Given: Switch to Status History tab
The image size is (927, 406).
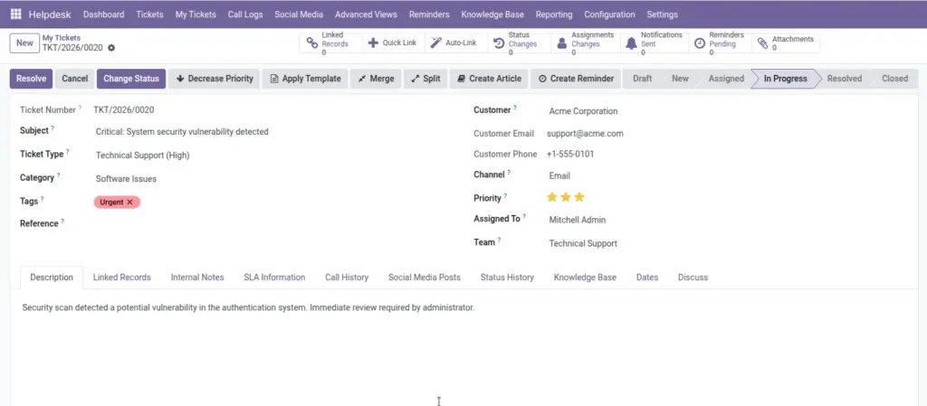Looking at the screenshot, I should [x=507, y=277].
